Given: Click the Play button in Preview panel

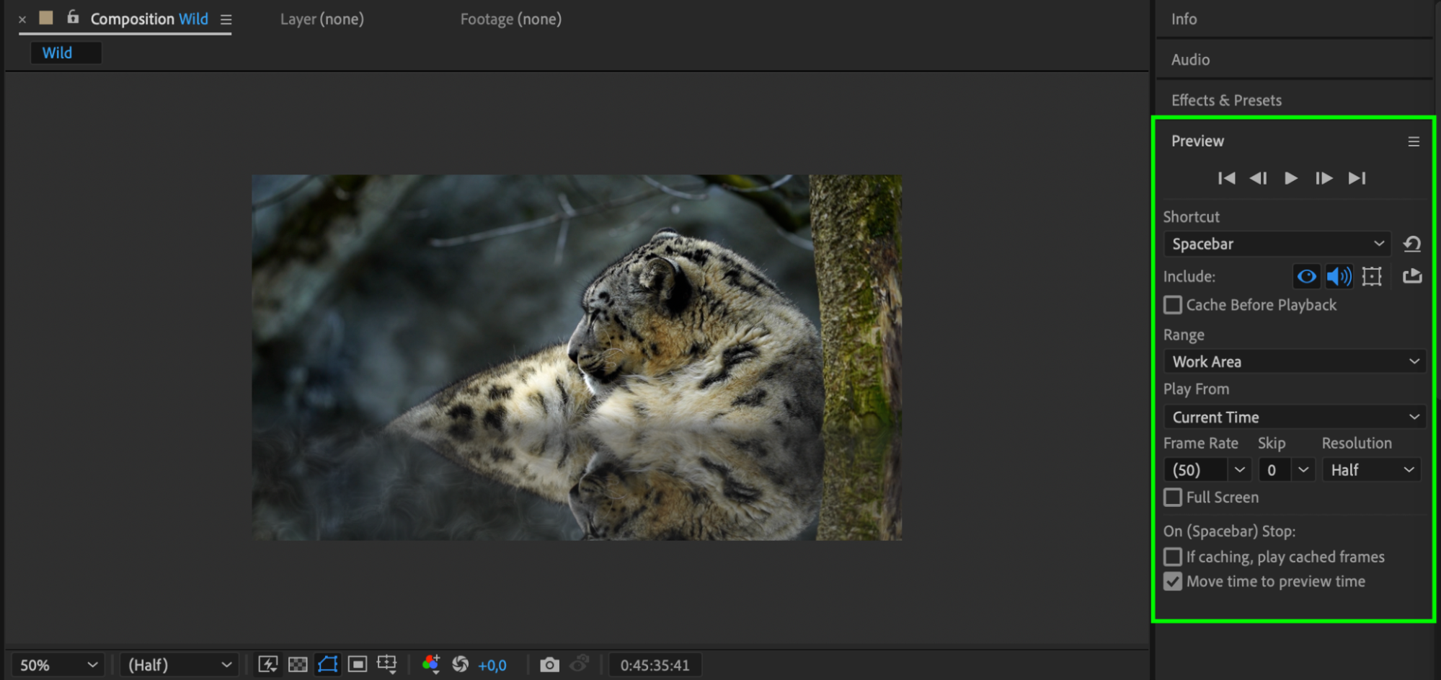Looking at the screenshot, I should [1290, 178].
